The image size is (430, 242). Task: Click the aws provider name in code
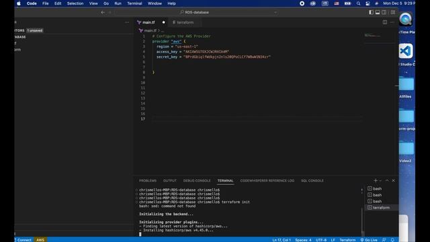[x=176, y=42]
